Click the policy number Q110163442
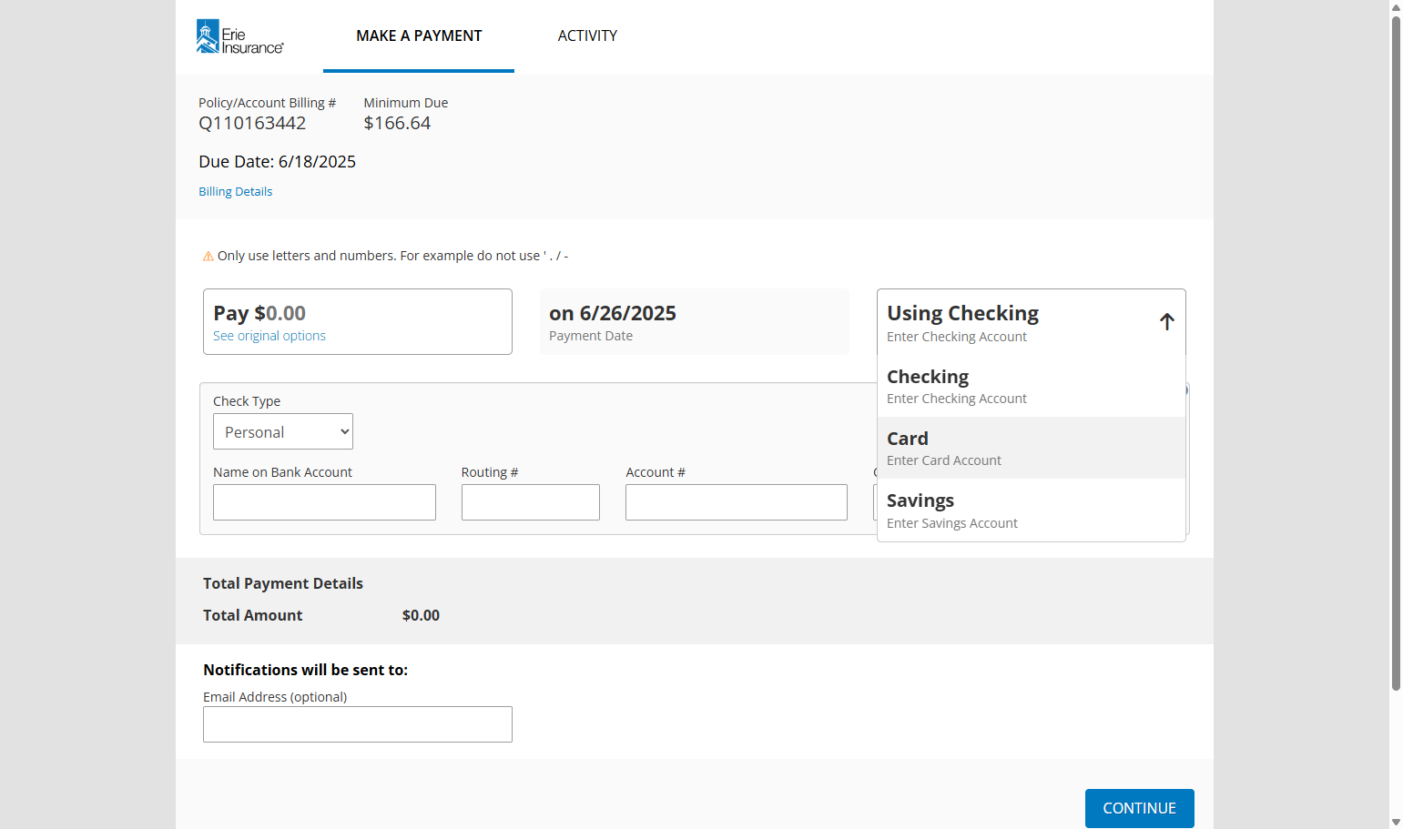This screenshot has height=829, width=1403. [x=252, y=123]
